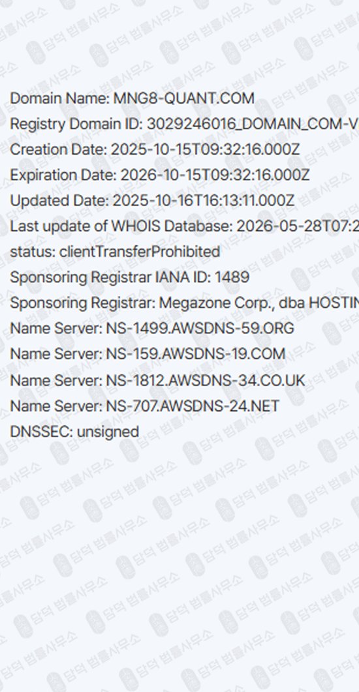Click the Expiration Date 2026-10-15 line
359x692 pixels.
(159, 175)
